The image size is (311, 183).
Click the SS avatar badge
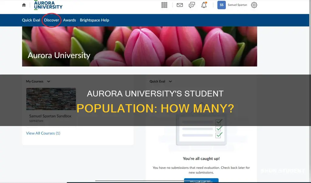tap(221, 5)
